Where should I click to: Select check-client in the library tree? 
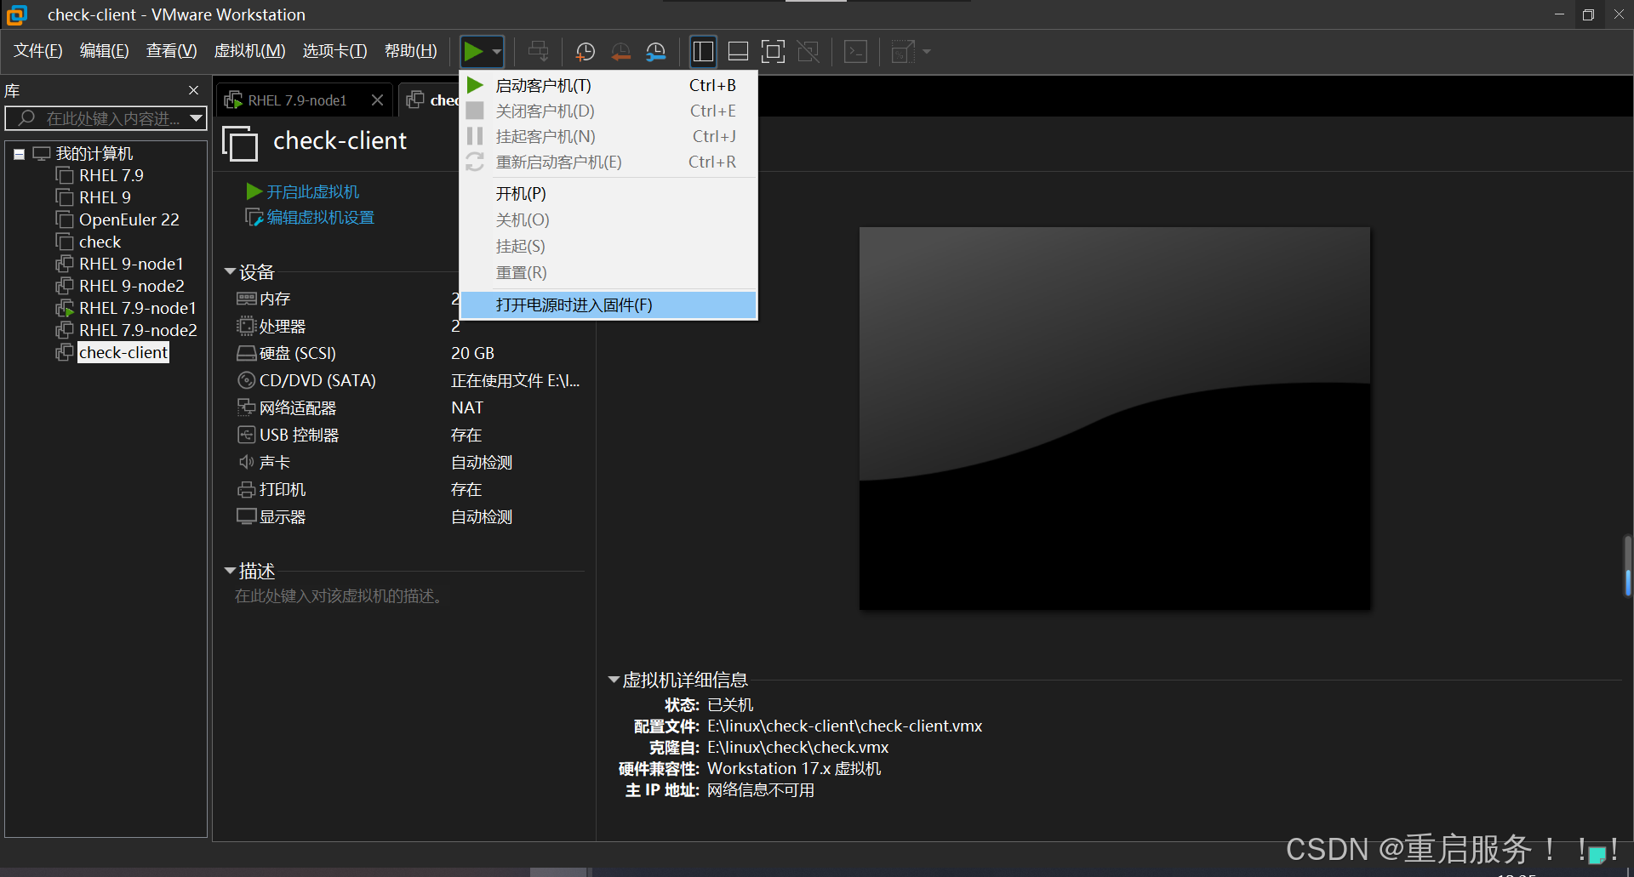click(123, 352)
